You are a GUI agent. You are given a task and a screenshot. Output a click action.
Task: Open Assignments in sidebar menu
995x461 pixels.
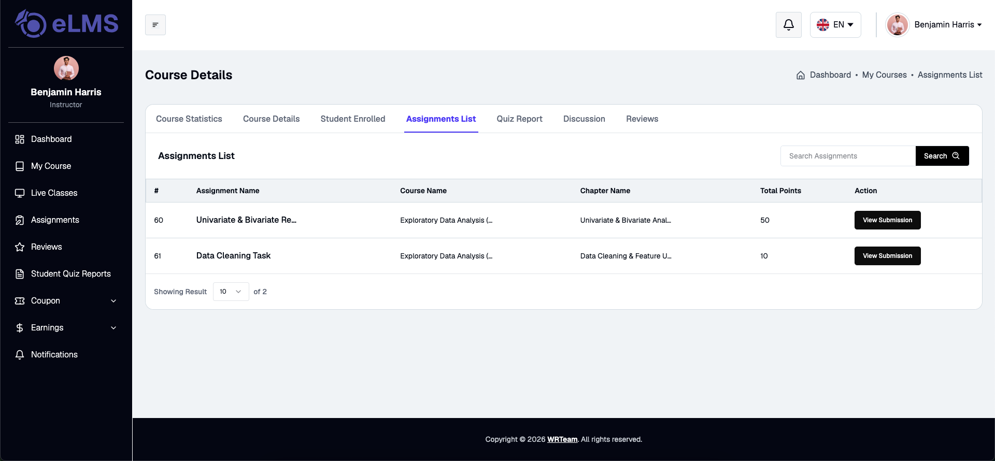(55, 220)
